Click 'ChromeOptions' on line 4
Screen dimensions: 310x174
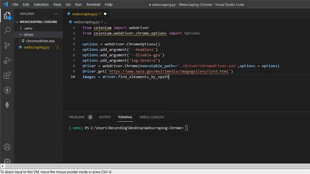141,44
